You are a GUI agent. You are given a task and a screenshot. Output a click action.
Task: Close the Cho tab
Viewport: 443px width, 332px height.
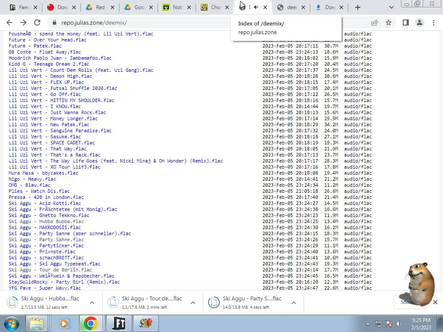pos(227,7)
